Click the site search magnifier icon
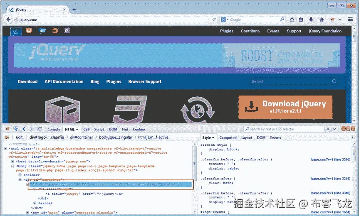 click(334, 81)
